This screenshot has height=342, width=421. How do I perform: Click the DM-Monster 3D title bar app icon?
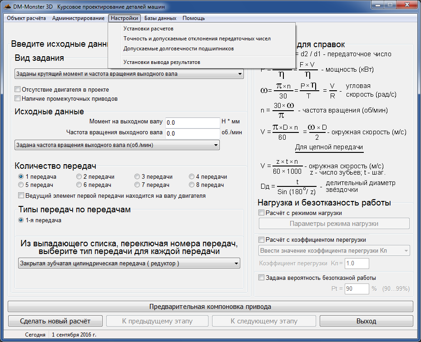click(x=7, y=6)
